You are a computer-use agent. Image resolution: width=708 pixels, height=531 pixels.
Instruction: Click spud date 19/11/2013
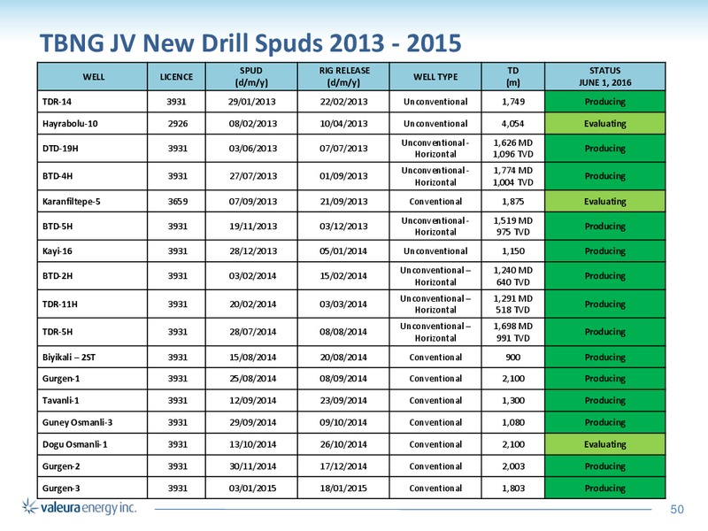click(253, 227)
